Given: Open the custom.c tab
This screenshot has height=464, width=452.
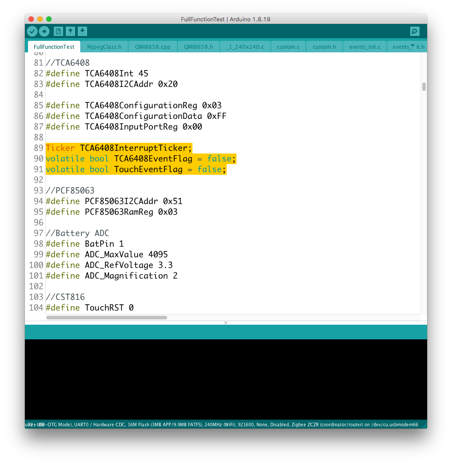Looking at the screenshot, I should point(288,47).
